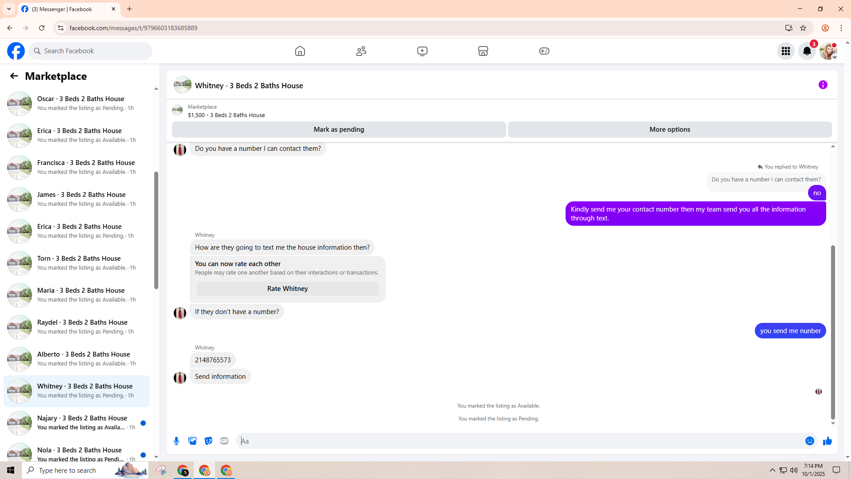This screenshot has height=479, width=851.
Task: Reload the Messenger page
Action: click(x=42, y=28)
